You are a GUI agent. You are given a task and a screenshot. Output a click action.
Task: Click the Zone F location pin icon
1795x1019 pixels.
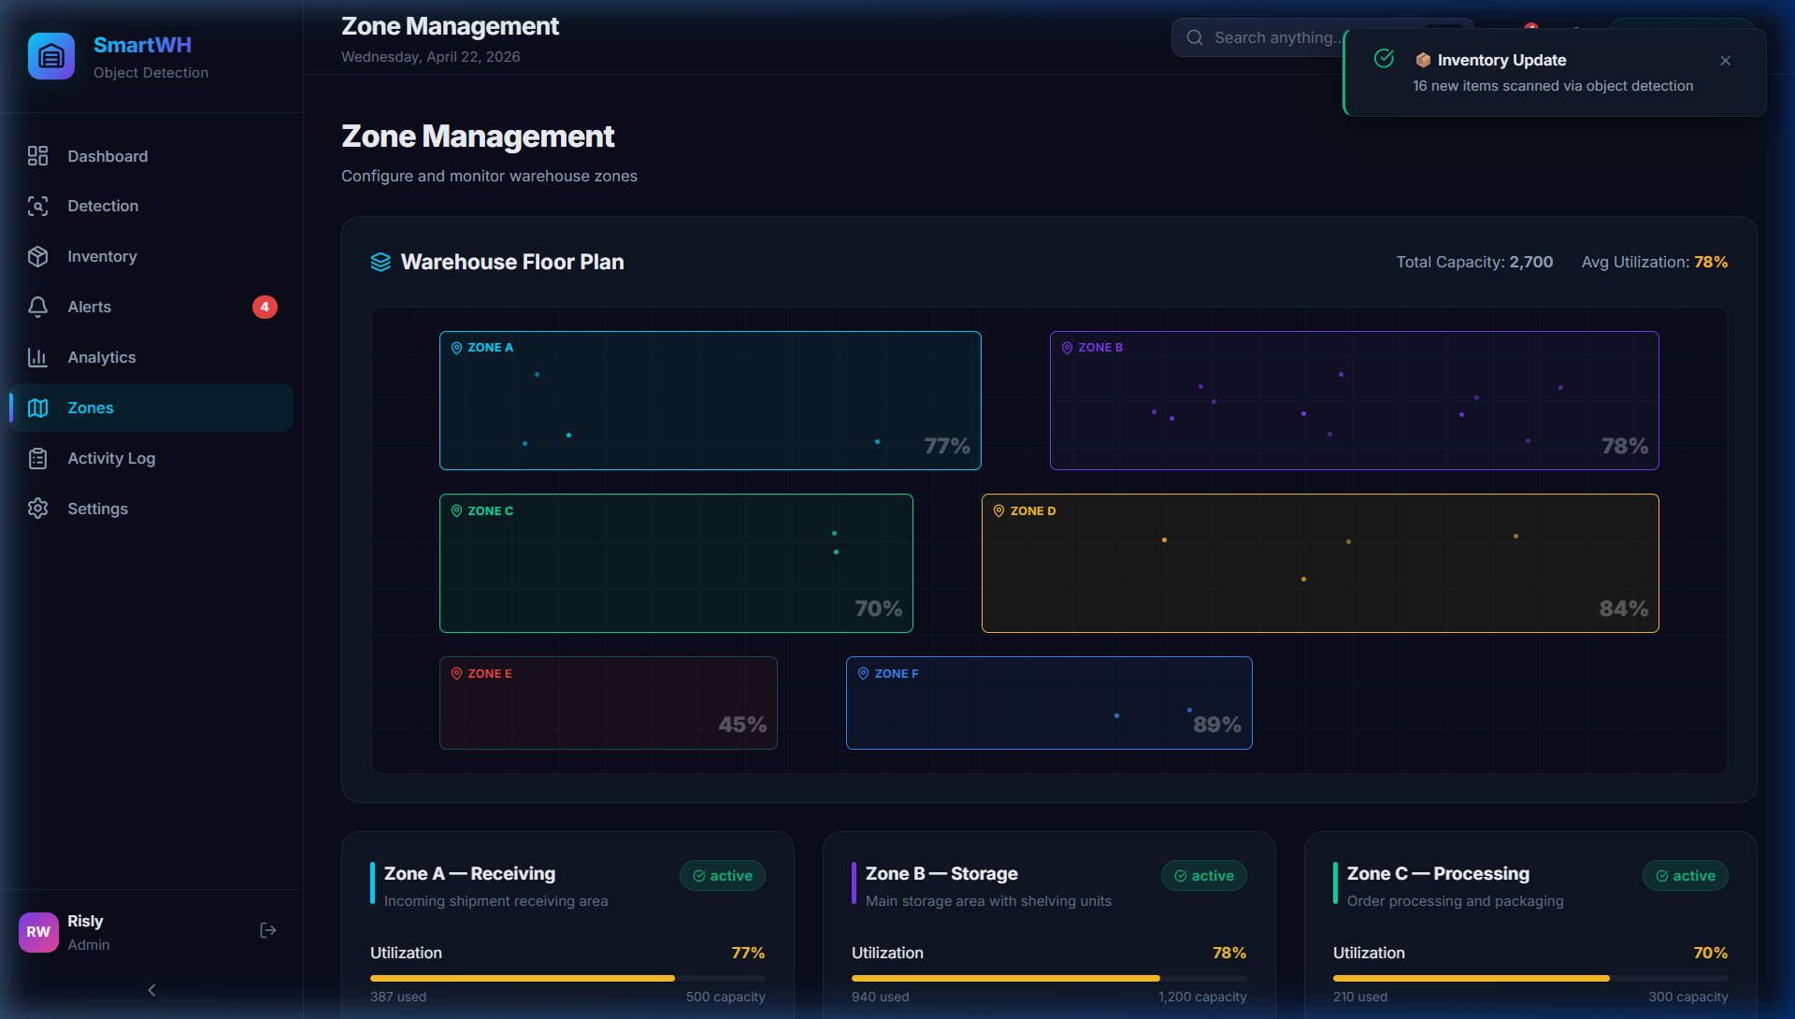pyautogui.click(x=863, y=674)
